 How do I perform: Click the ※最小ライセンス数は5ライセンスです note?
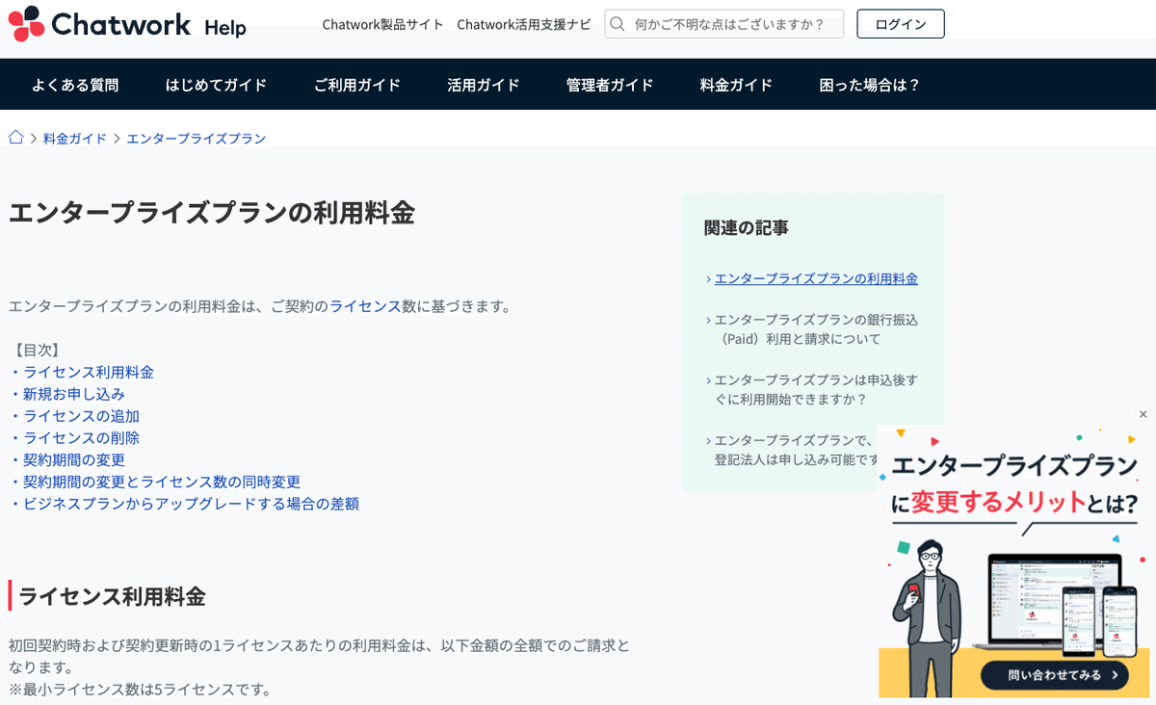[140, 689]
